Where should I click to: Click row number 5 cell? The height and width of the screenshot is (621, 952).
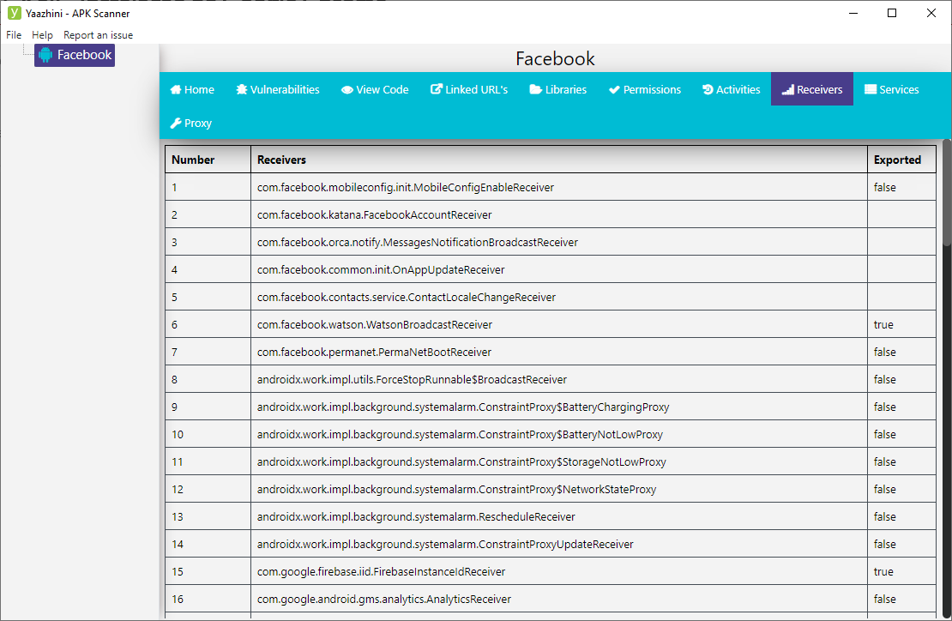(208, 297)
